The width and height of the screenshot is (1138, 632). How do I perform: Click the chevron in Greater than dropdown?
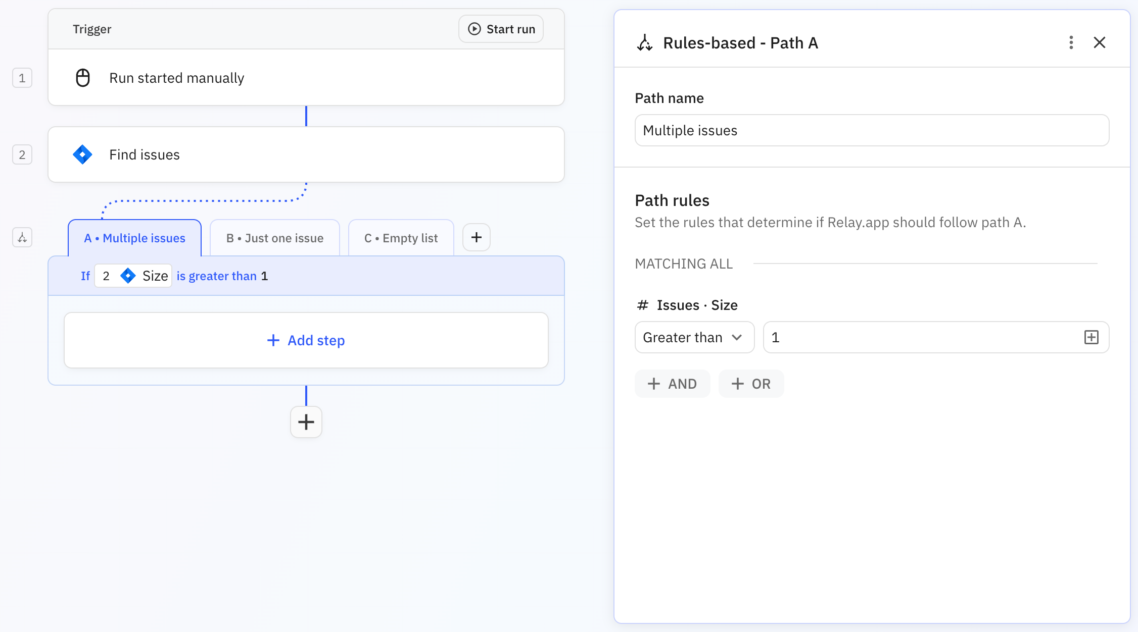click(x=737, y=337)
